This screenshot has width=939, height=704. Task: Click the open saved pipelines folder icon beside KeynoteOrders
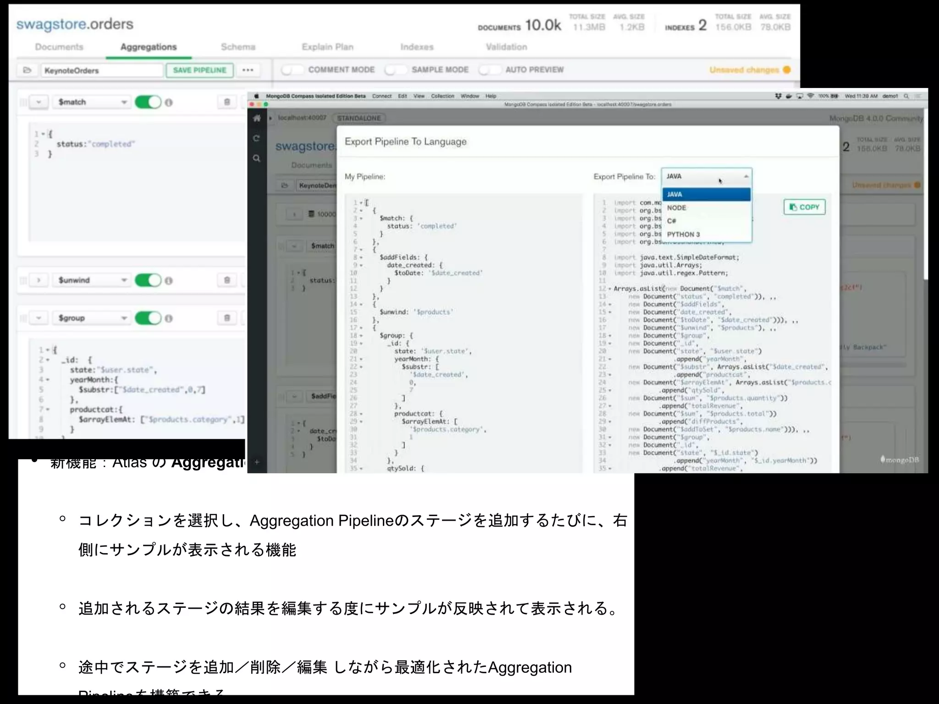coord(27,70)
